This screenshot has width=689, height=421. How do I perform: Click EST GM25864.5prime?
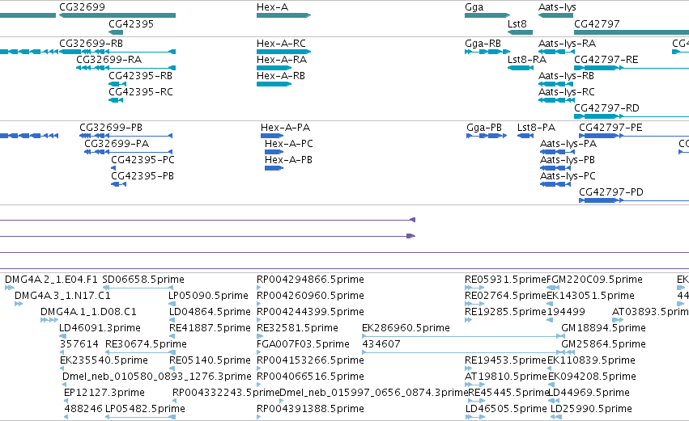pos(603,344)
